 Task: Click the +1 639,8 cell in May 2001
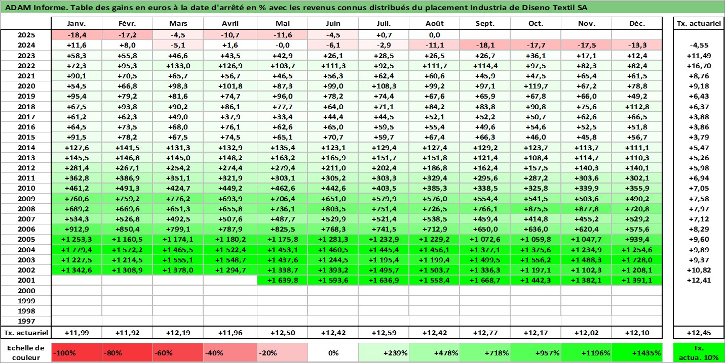pyautogui.click(x=282, y=280)
